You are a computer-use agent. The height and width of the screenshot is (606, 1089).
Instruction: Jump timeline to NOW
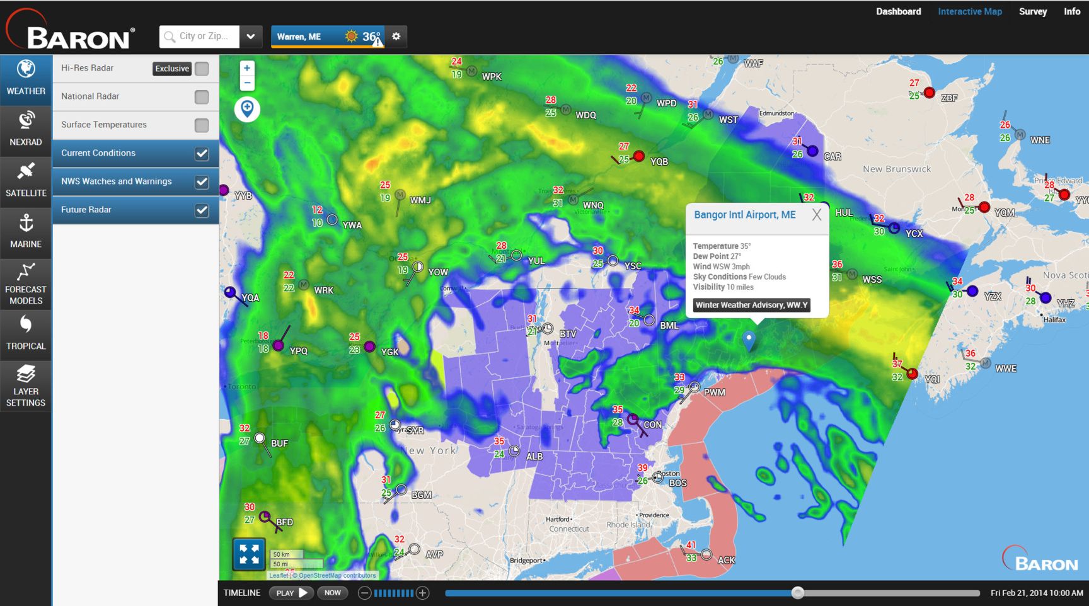click(332, 593)
